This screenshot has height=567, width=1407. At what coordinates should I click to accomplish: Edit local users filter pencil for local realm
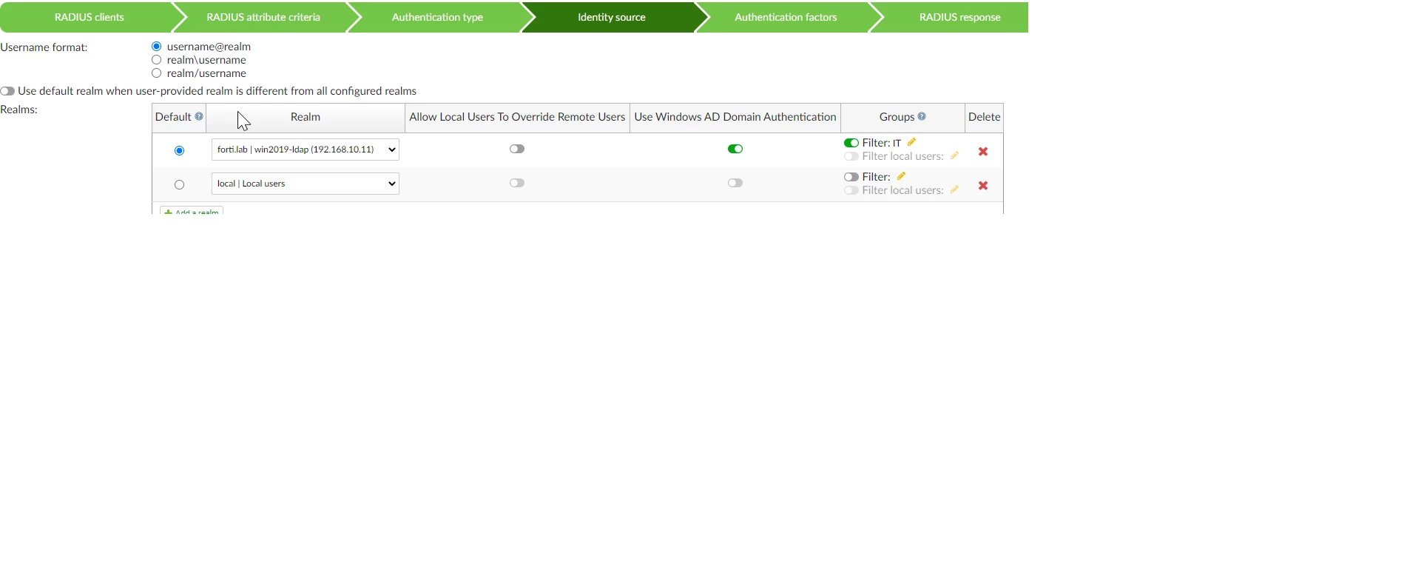click(x=954, y=189)
